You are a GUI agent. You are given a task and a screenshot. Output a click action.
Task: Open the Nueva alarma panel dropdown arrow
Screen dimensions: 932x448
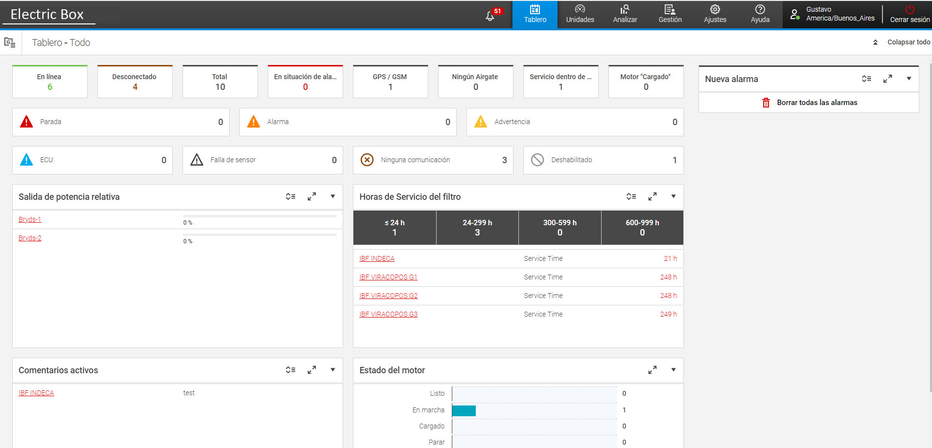909,79
